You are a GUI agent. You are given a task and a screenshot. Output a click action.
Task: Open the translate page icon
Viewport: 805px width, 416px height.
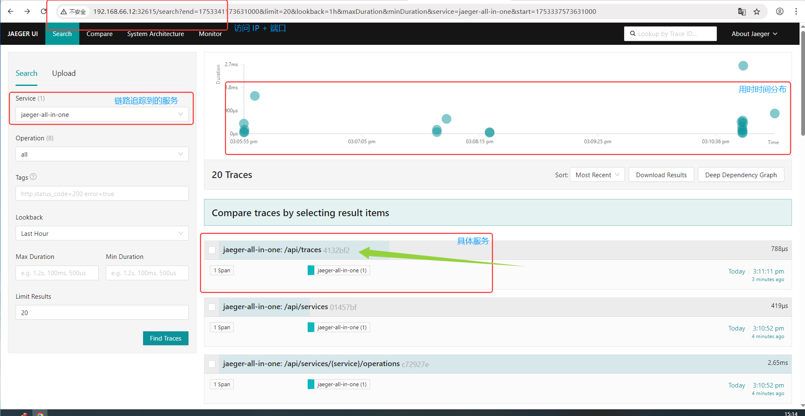pyautogui.click(x=742, y=12)
